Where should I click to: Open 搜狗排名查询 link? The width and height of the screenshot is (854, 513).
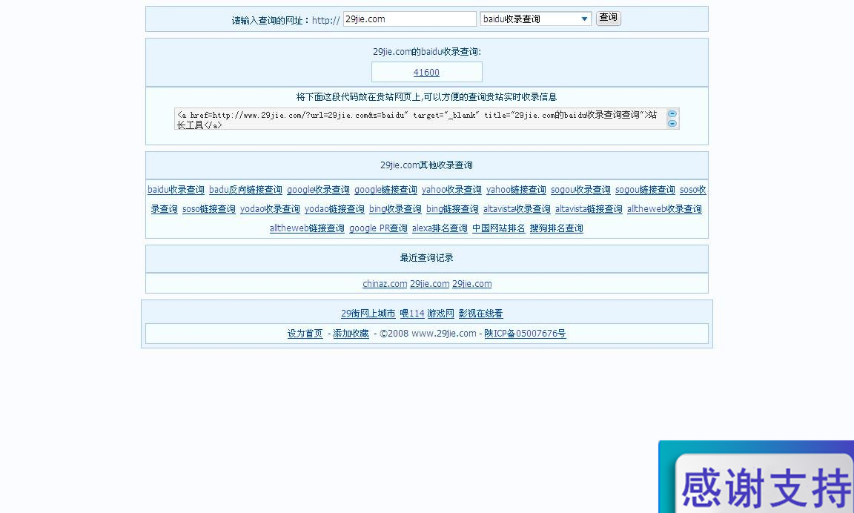[x=556, y=228]
